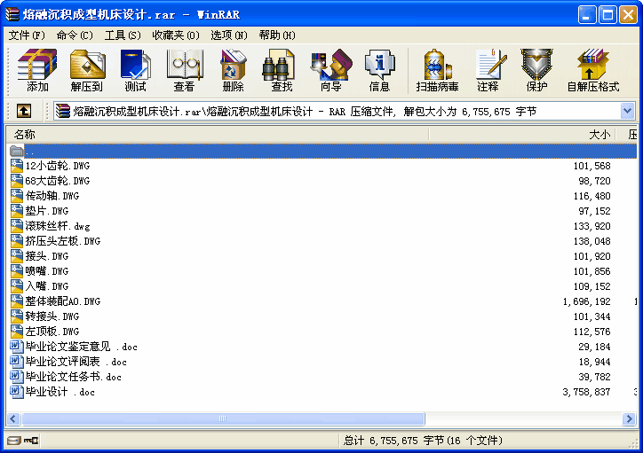
Task: Click size value 1,696,192
Action: 586,301
